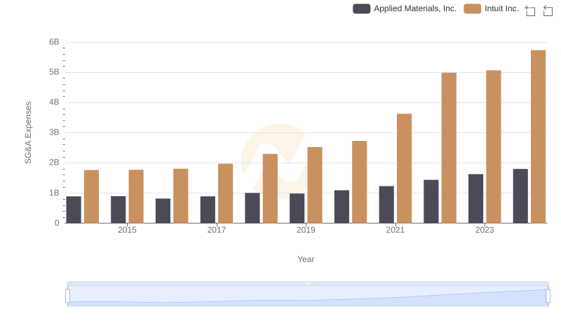Image resolution: width=561 pixels, height=323 pixels.
Task: Click the Applied Materials bar for 2015
Action: coord(118,209)
